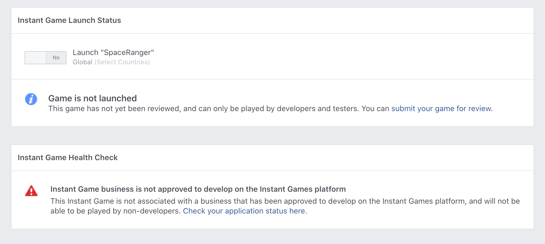This screenshot has width=545, height=244.
Task: Click the Instant Game Health Check header
Action: (68, 158)
